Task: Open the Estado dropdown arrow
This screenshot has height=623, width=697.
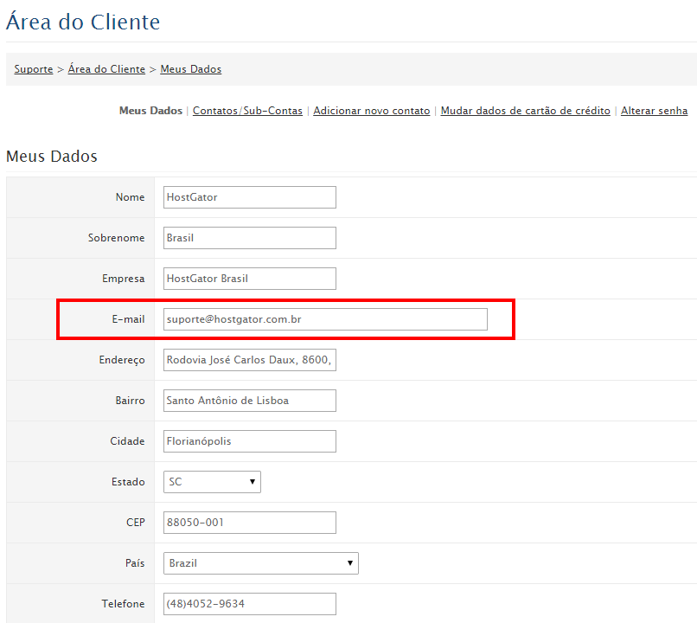Action: (253, 482)
